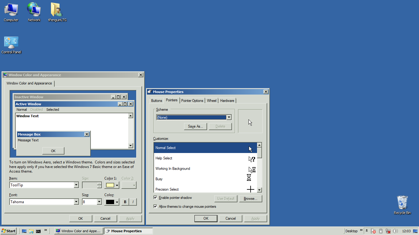The height and width of the screenshot is (235, 419).
Task: Select Normal Select pointer row
Action: click(x=205, y=148)
